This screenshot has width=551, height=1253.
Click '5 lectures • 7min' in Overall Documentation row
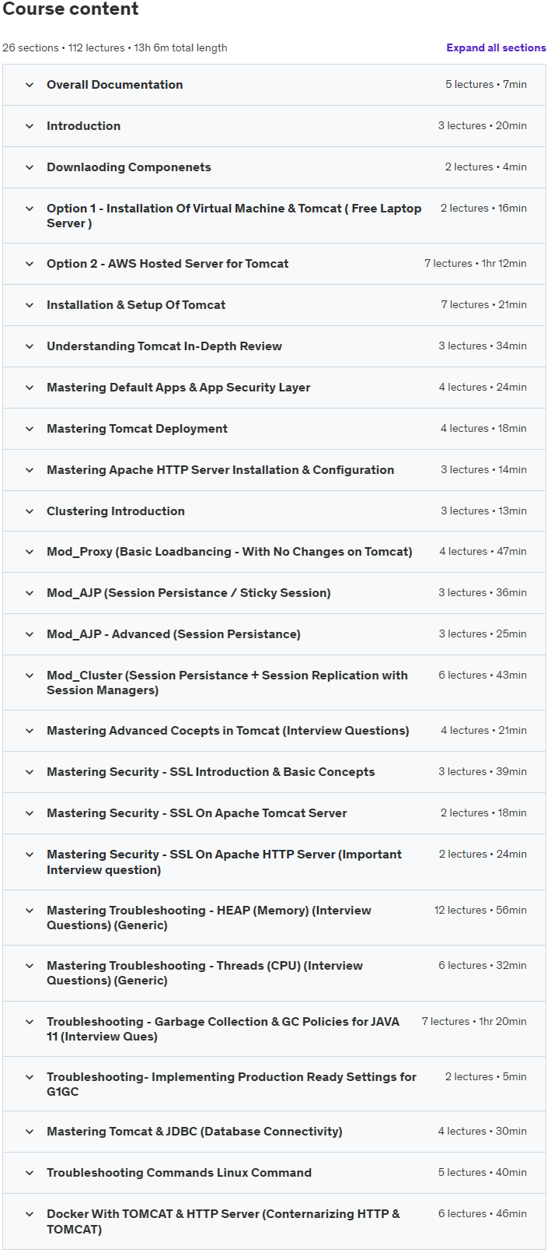(486, 84)
